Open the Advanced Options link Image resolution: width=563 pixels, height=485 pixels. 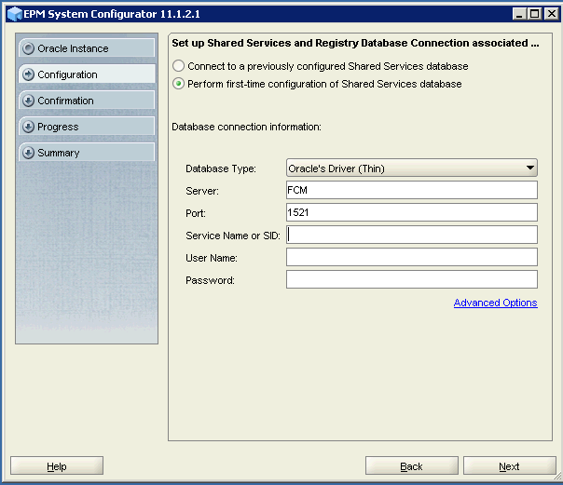pos(496,303)
